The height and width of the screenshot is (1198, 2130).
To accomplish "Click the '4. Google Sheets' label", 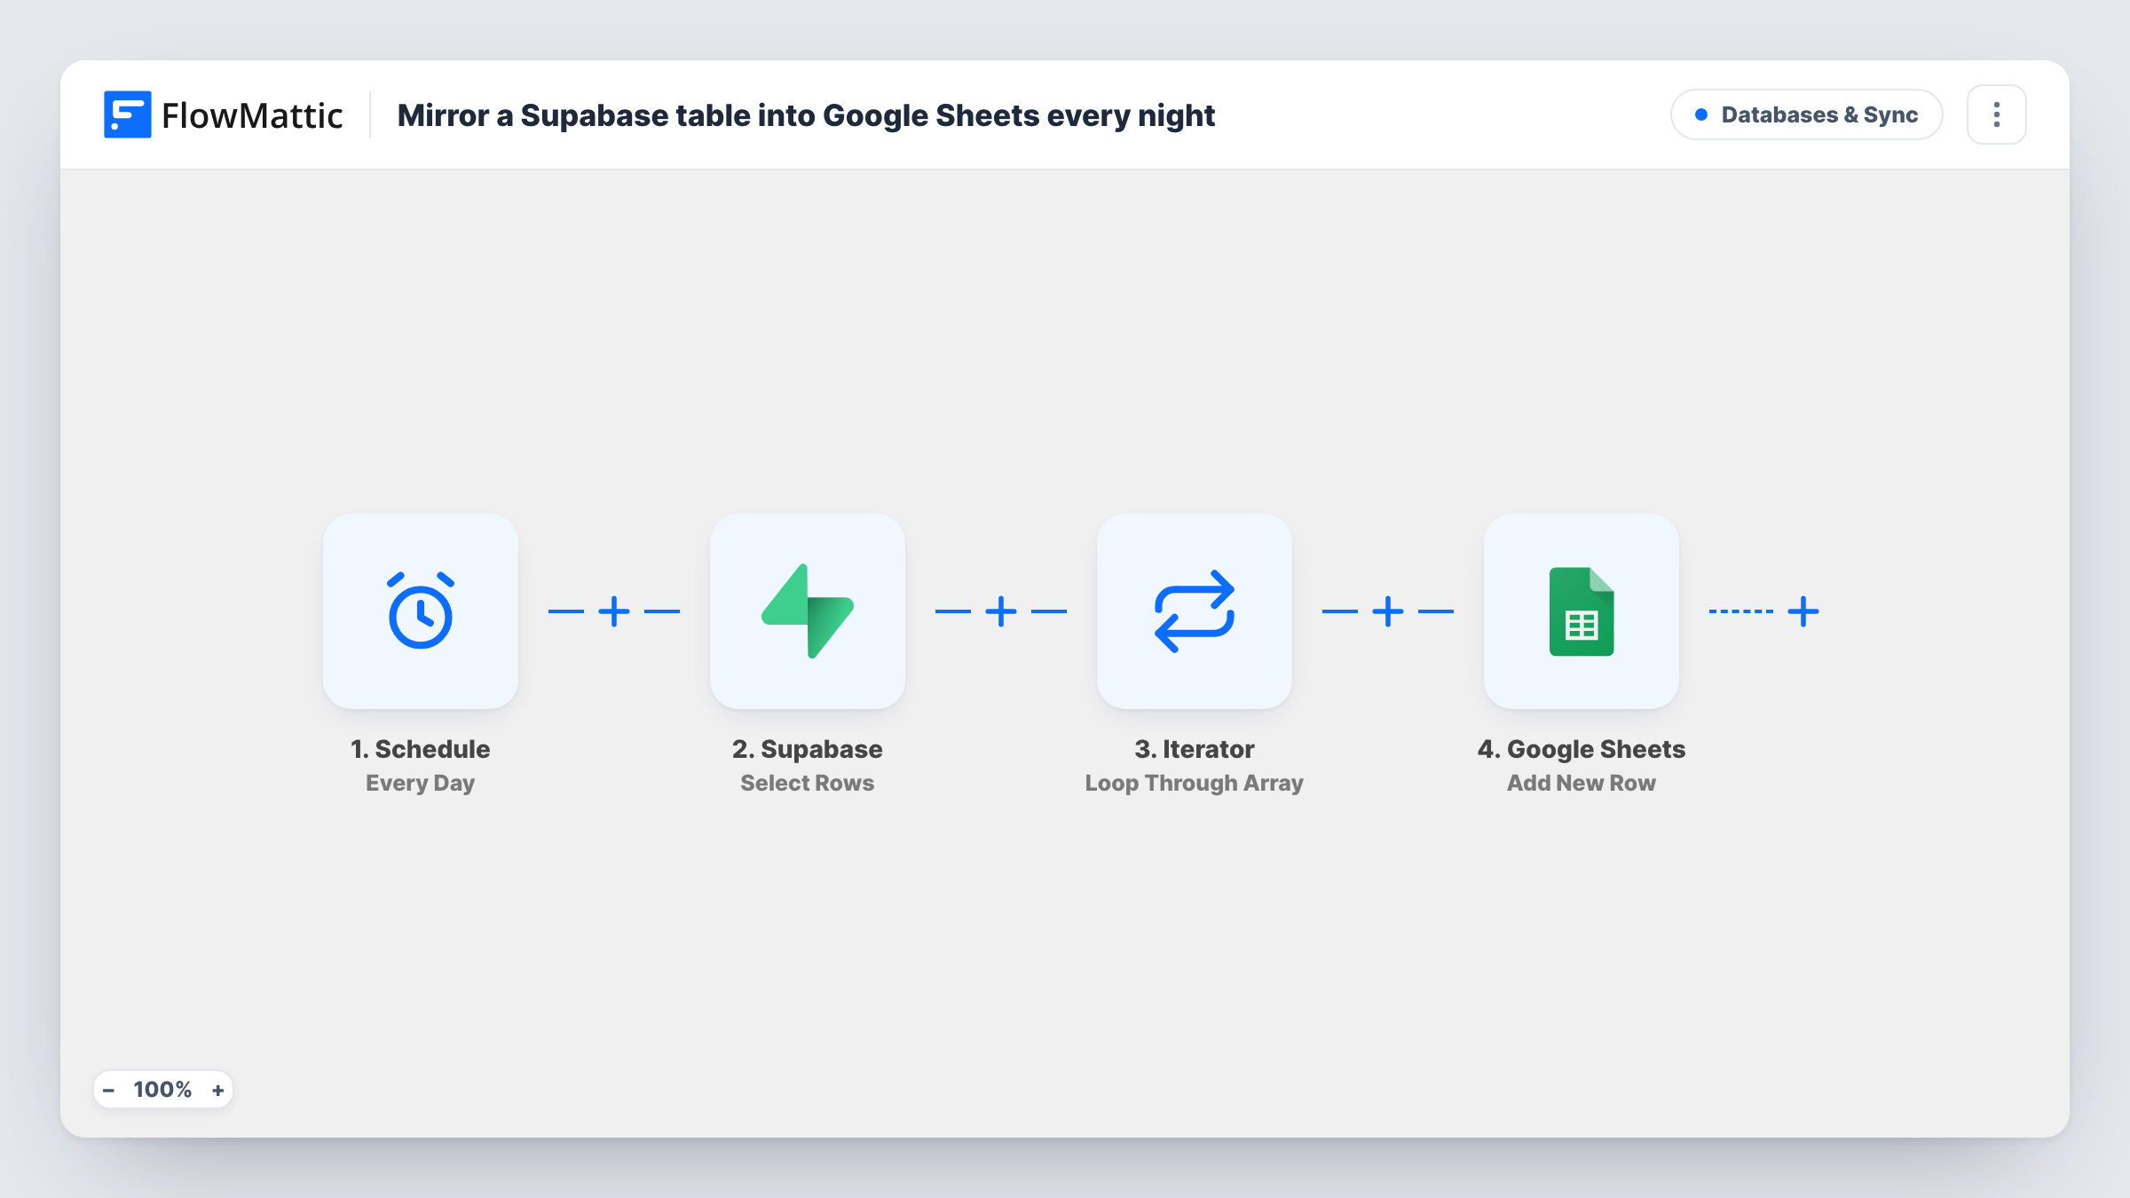I will [1582, 749].
